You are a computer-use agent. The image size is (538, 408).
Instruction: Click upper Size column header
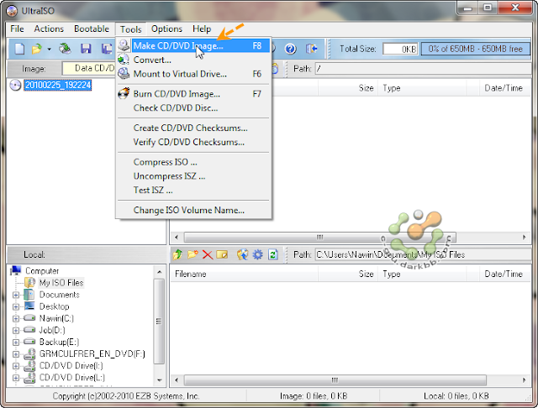348,88
